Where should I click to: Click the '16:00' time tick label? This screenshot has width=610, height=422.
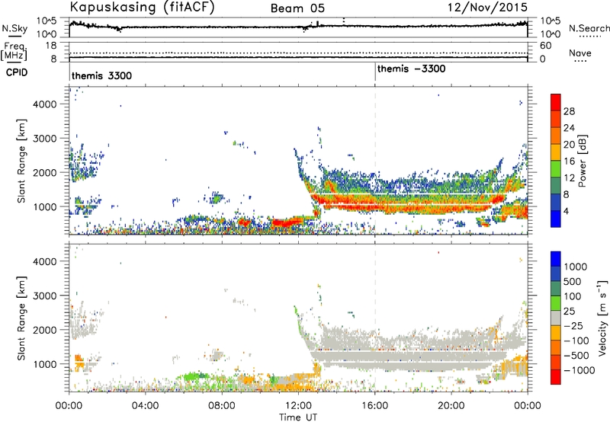pyautogui.click(x=374, y=406)
